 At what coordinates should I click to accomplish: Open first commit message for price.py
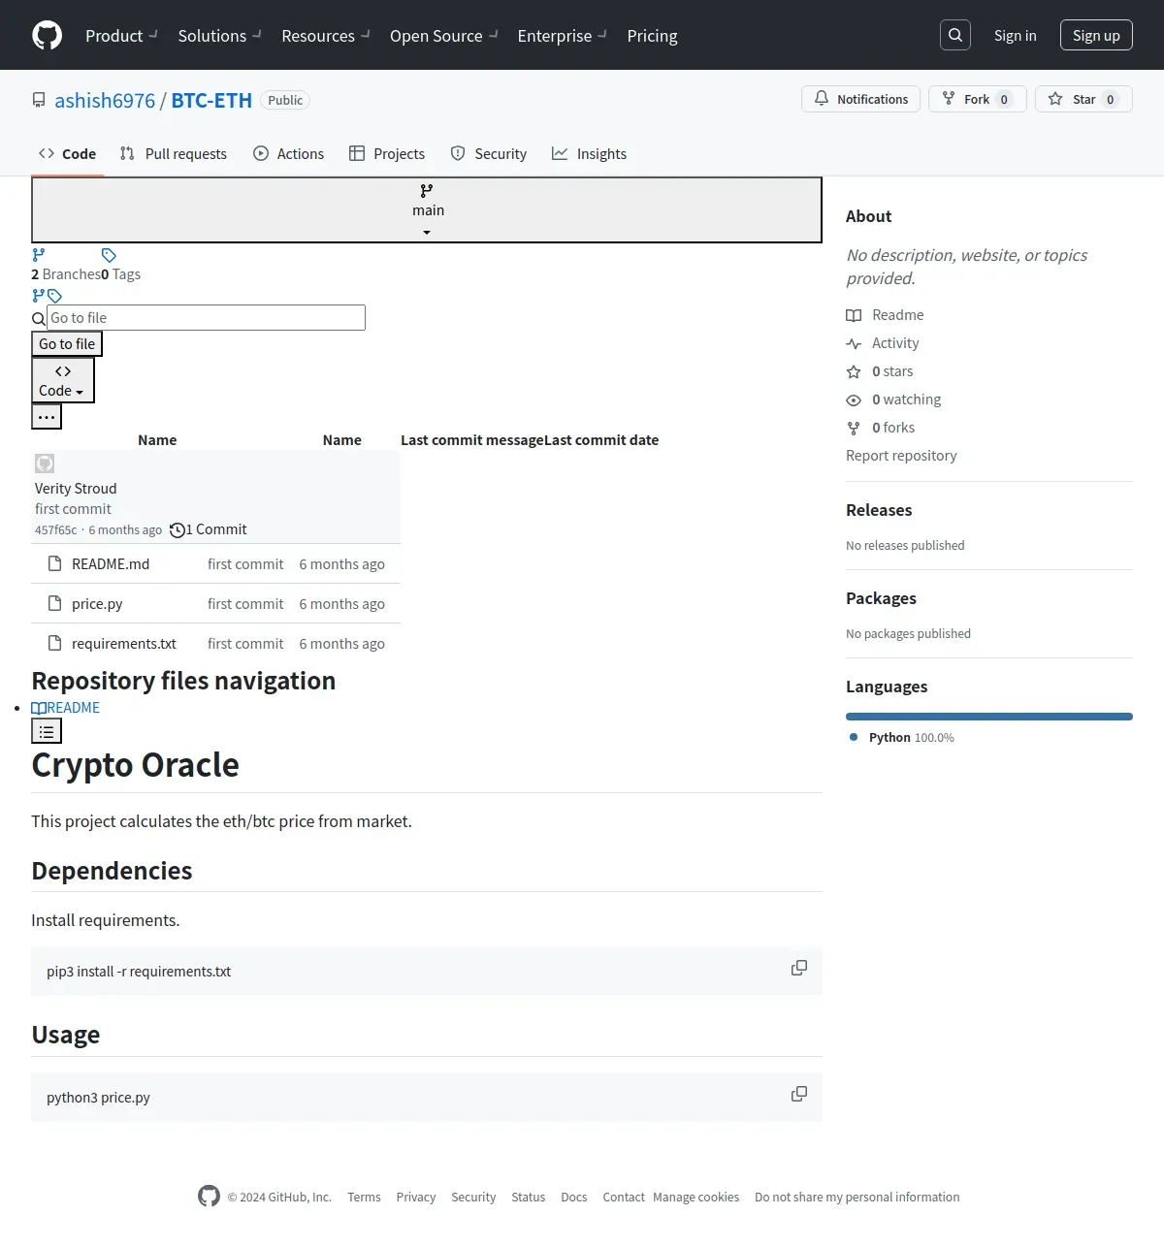click(x=245, y=603)
